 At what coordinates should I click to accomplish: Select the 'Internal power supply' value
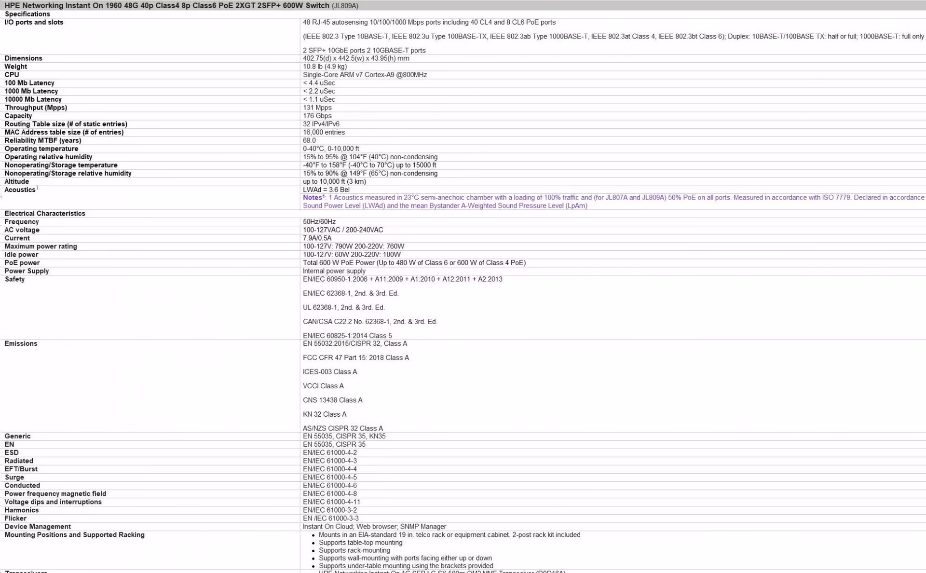(x=334, y=271)
